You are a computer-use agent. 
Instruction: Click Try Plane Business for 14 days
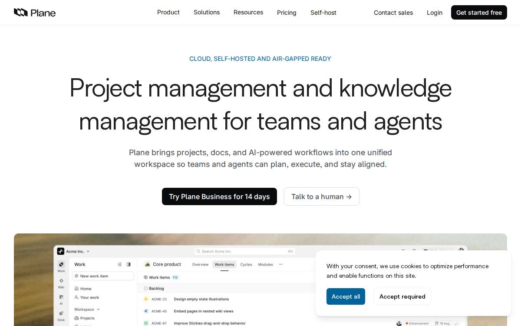pyautogui.click(x=219, y=196)
